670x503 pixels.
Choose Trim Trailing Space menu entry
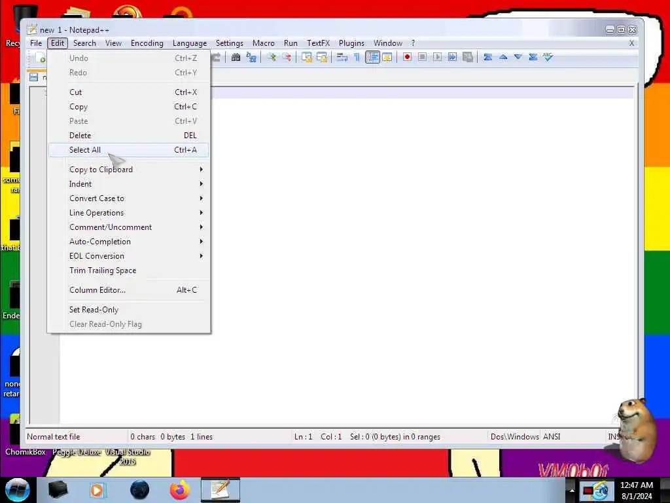129,270
